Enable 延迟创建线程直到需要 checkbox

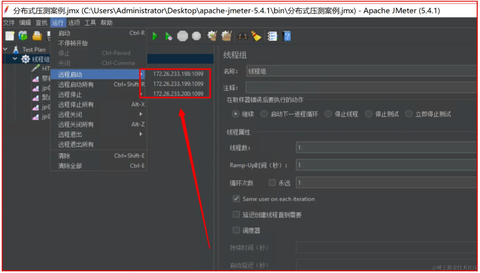(236, 214)
